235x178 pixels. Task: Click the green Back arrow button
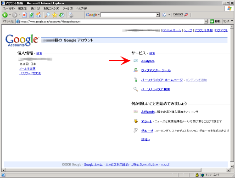click(x=5, y=15)
